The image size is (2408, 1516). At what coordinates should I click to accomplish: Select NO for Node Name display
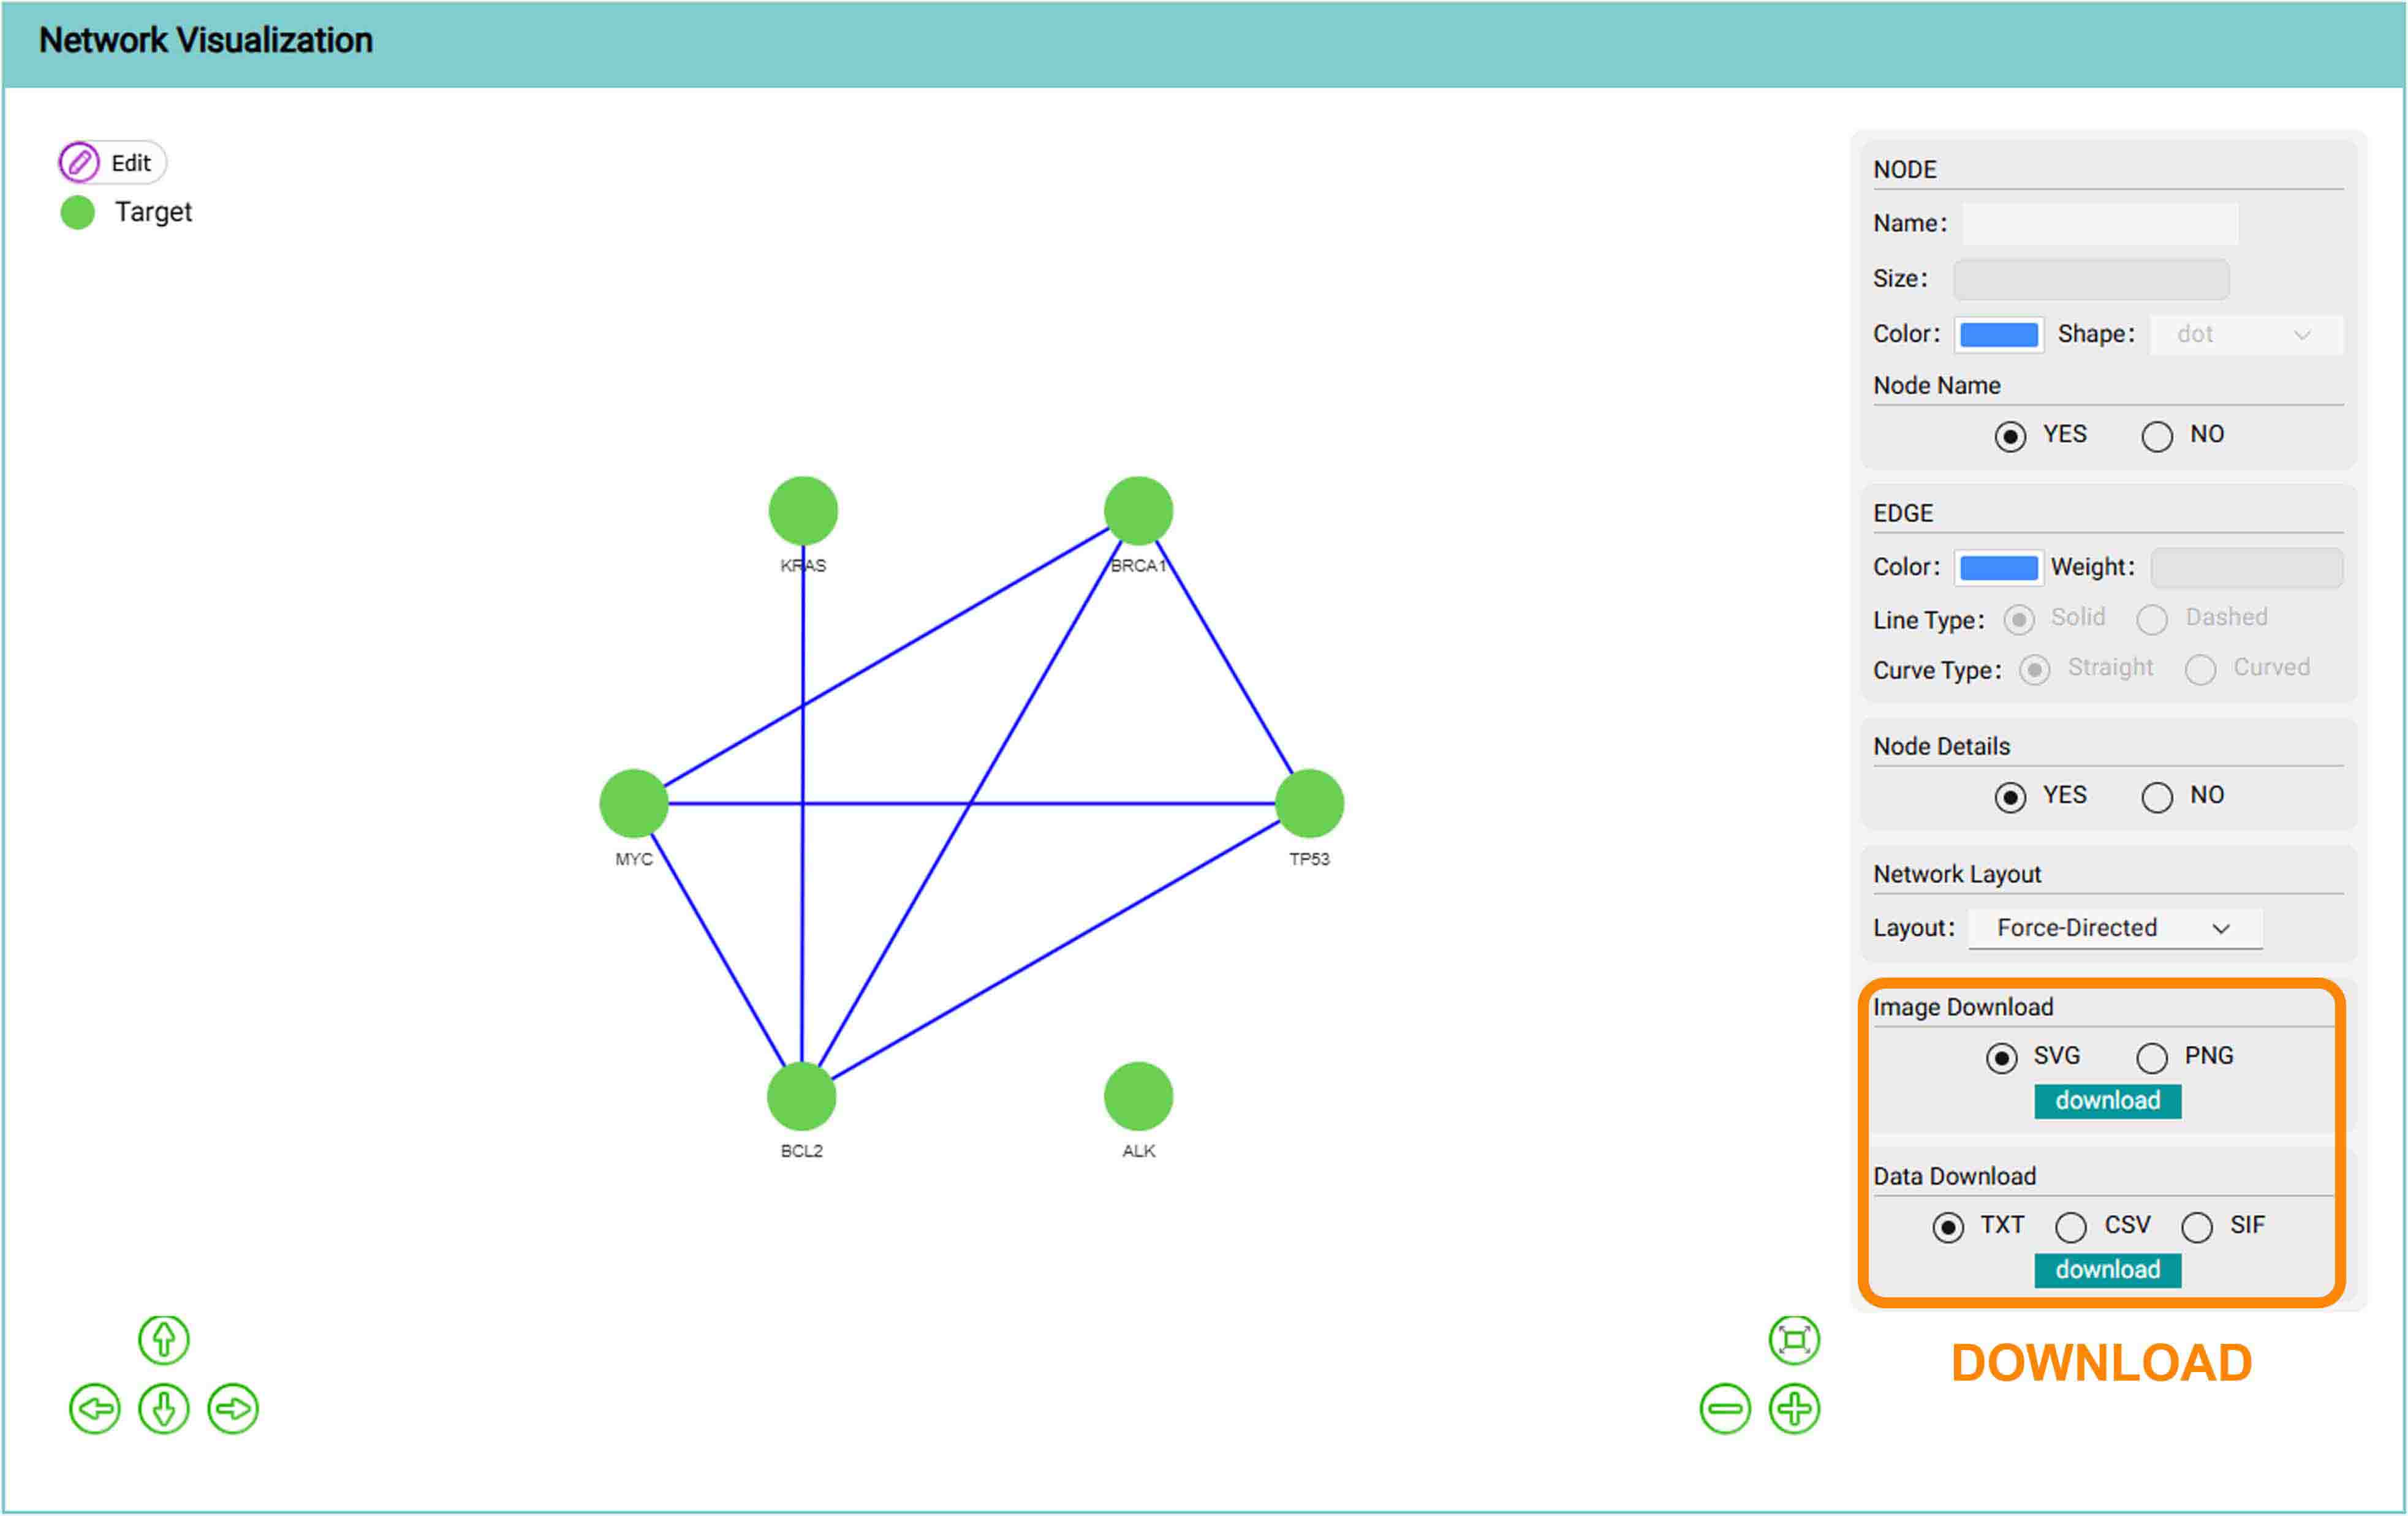tap(2157, 436)
